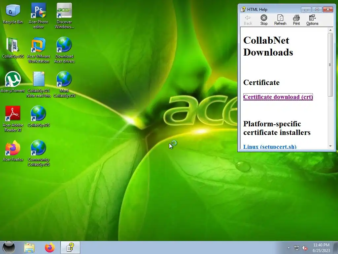This screenshot has height=254, width=338.
Task: Click Refresh in HTML Help toolbar
Action: (280, 20)
